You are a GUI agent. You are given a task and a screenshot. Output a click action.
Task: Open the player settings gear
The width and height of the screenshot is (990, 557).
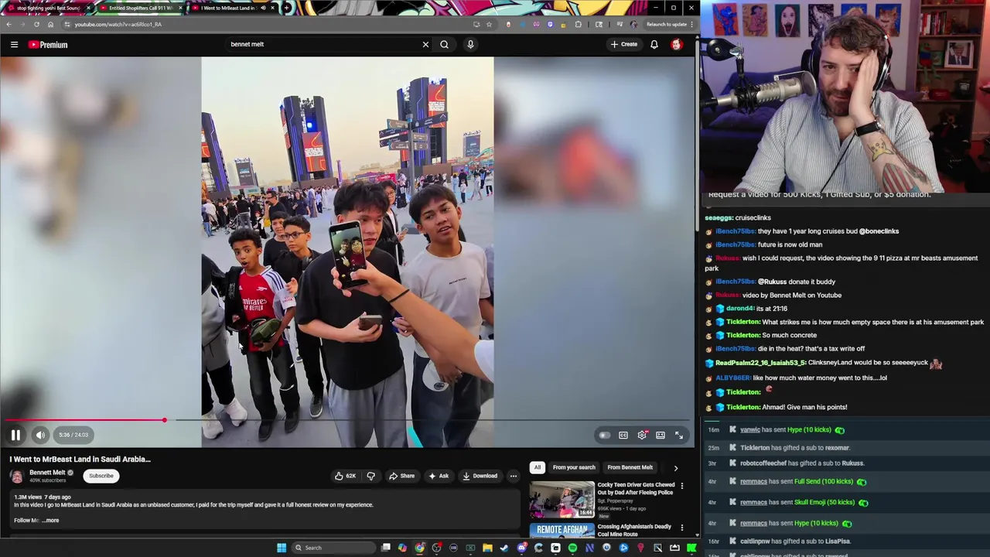(x=642, y=435)
